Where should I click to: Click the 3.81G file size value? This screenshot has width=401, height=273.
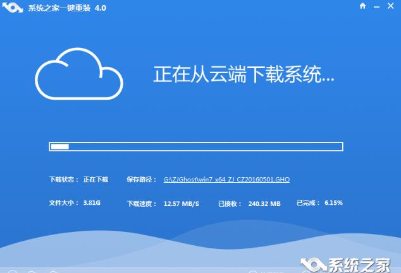(x=92, y=204)
